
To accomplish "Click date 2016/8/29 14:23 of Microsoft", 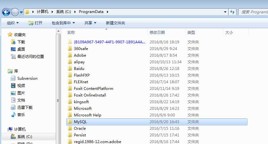I will [164, 109].
